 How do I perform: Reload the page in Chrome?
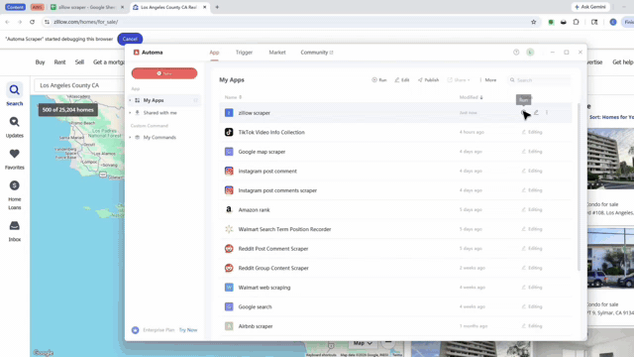coord(32,22)
